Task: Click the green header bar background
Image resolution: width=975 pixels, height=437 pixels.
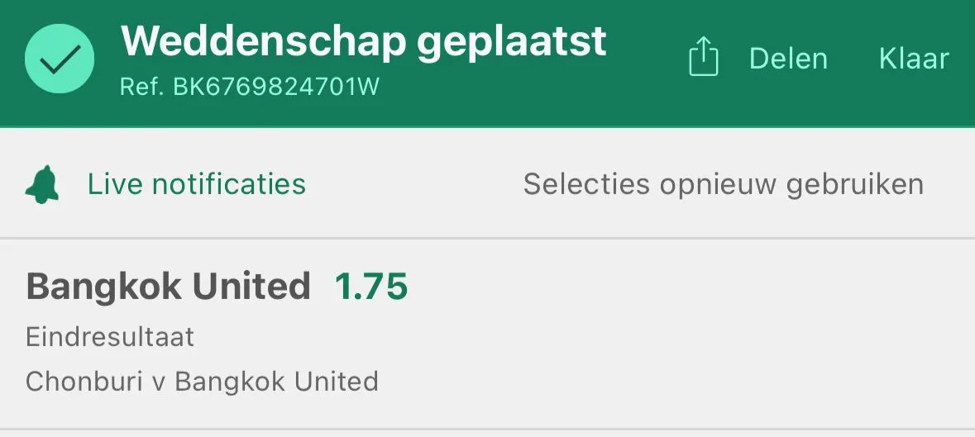Action: [647, 106]
